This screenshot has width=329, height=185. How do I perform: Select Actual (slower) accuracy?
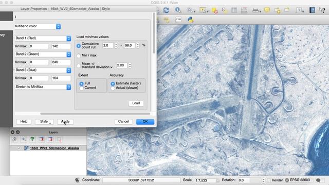pyautogui.click(x=113, y=88)
